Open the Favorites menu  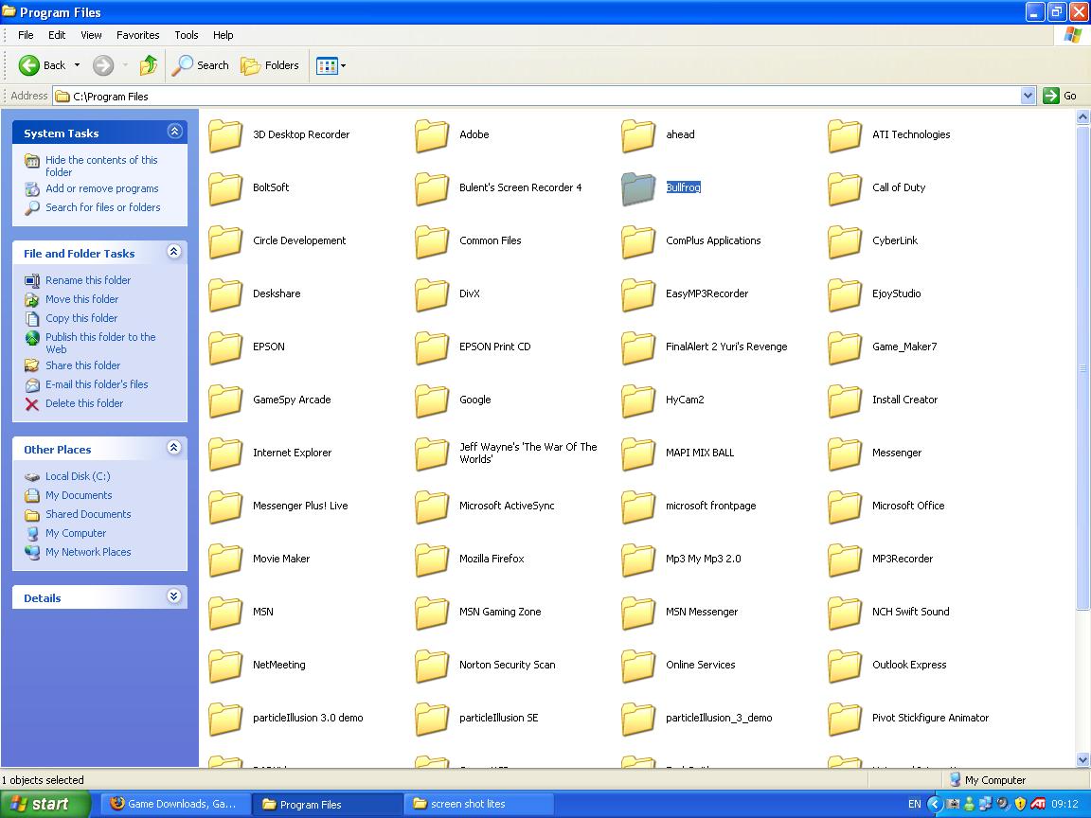[137, 35]
